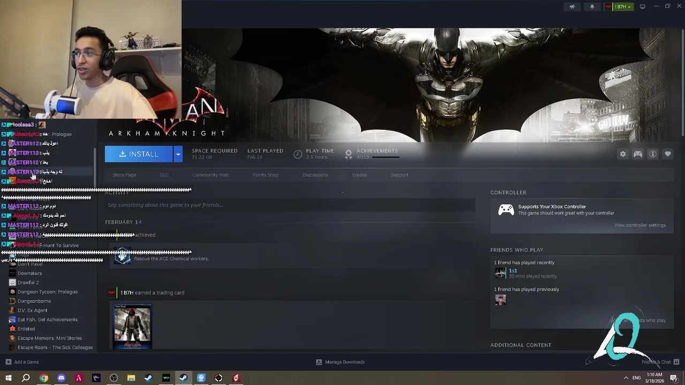This screenshot has height=385, width=685.
Task: Open the dropdown arrow beside INSTALL
Action: 178,154
